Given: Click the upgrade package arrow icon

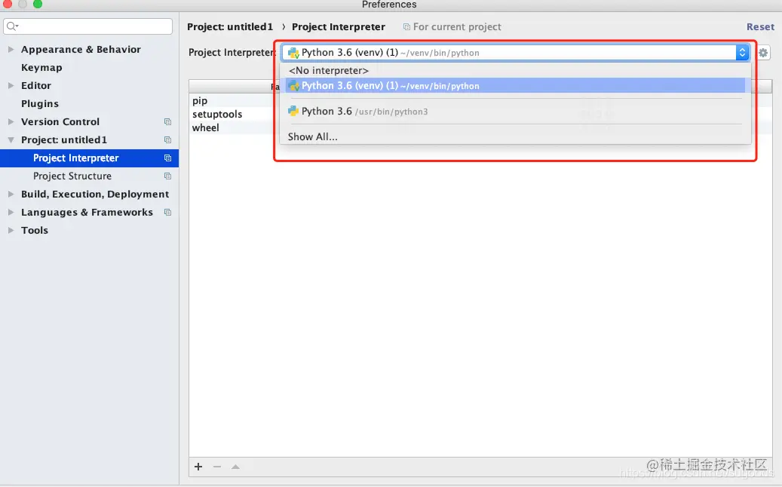Looking at the screenshot, I should 235,467.
